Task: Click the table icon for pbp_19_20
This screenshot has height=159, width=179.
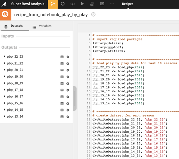Action: click(x=62, y=77)
